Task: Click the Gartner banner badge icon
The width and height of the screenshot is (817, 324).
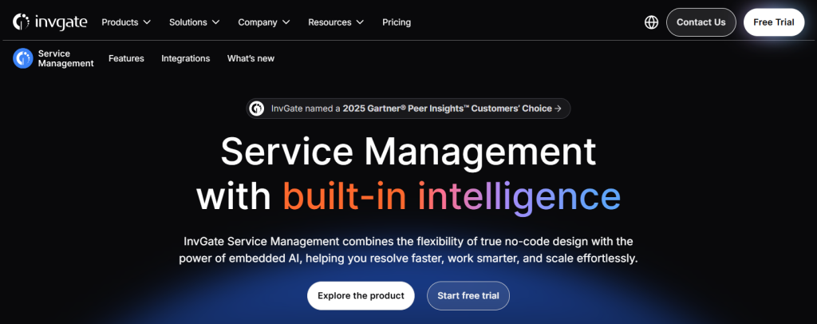Action: (x=256, y=109)
